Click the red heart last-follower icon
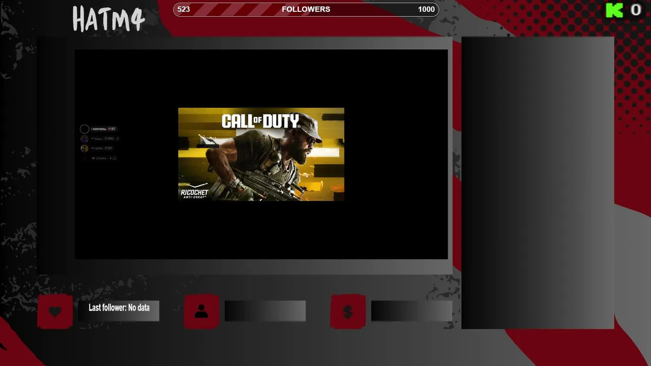The image size is (651, 366). coord(55,311)
